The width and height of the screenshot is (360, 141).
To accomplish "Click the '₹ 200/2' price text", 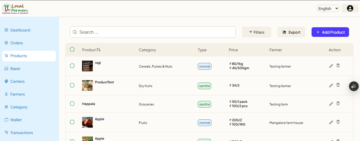I will coord(235,120).
